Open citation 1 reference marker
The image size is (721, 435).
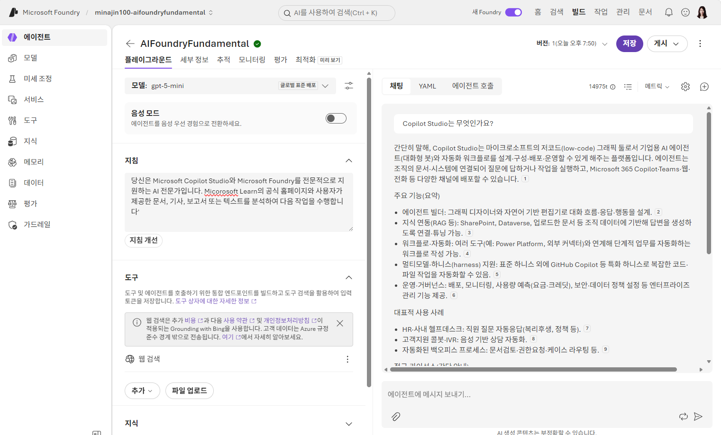coord(525,179)
